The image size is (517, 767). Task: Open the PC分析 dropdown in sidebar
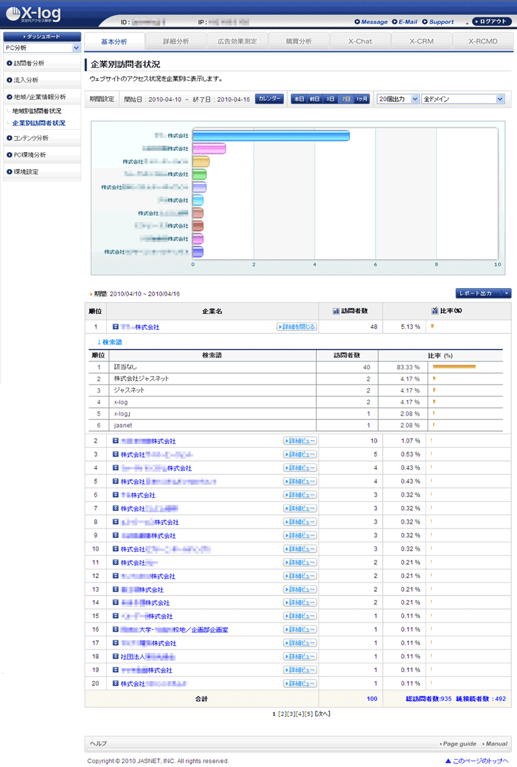[x=41, y=48]
